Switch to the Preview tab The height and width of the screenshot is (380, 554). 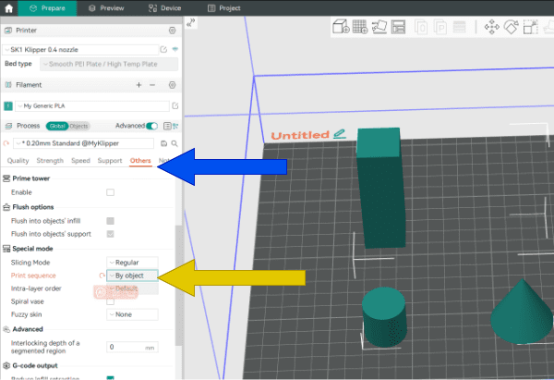point(106,8)
